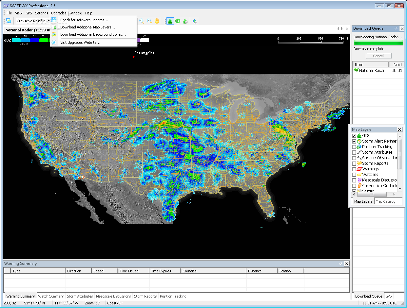This screenshot has height=308, width=407.
Task: Click the Position Tracking globe layer icon
Action: [x=359, y=147]
